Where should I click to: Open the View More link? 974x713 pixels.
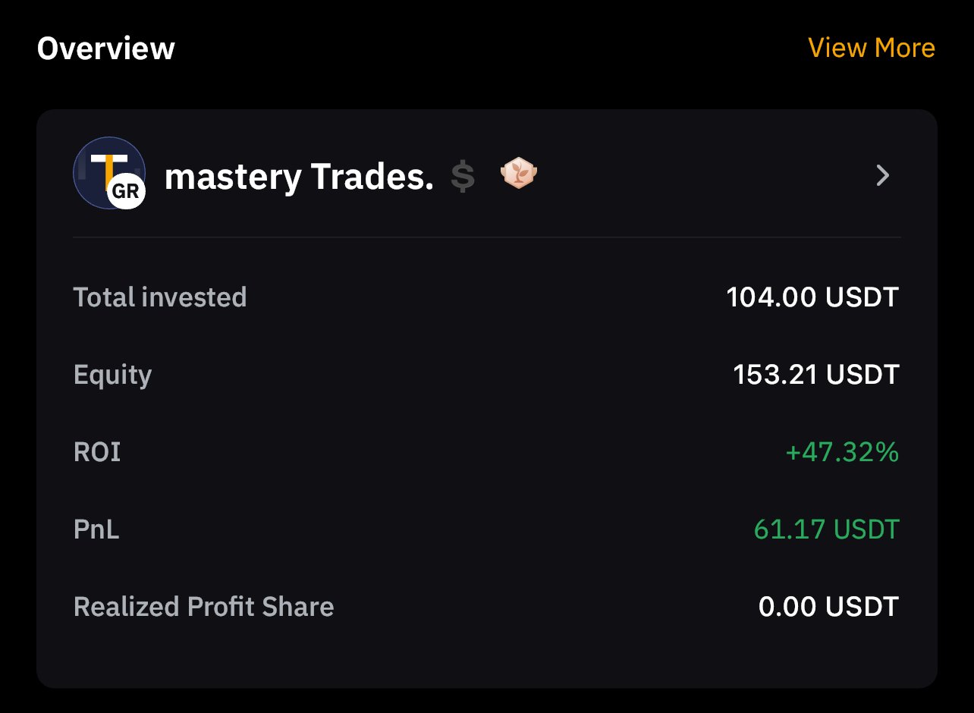[871, 48]
